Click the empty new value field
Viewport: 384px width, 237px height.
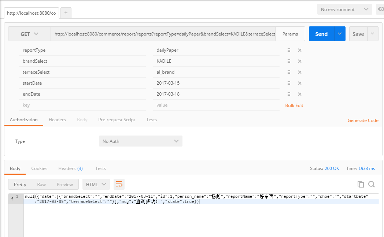216,105
